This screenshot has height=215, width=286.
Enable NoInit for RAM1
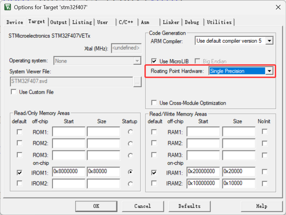(265, 131)
